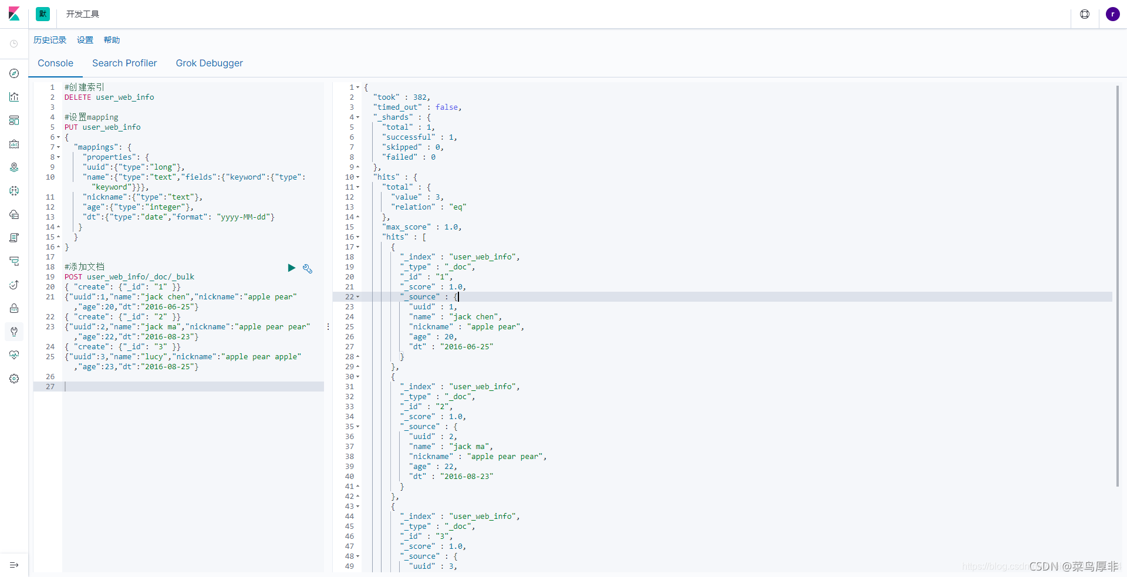Fold the "hits" object at line 10
The image size is (1127, 577).
point(357,177)
